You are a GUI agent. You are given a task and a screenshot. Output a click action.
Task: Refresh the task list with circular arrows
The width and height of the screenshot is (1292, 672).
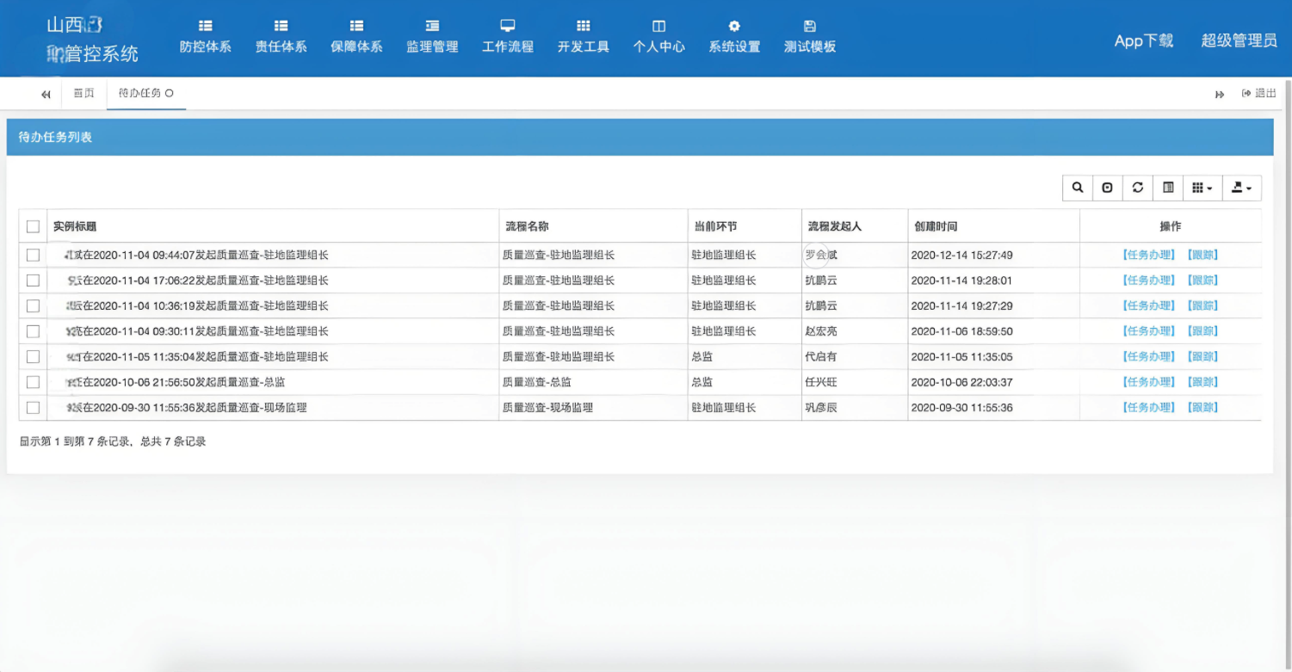click(x=1138, y=188)
